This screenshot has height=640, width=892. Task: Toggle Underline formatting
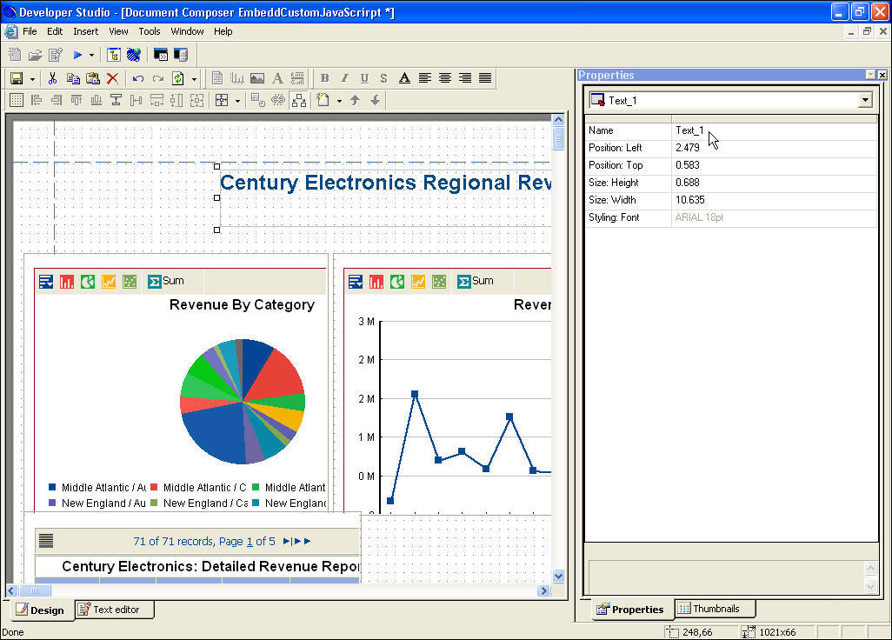pyautogui.click(x=364, y=78)
